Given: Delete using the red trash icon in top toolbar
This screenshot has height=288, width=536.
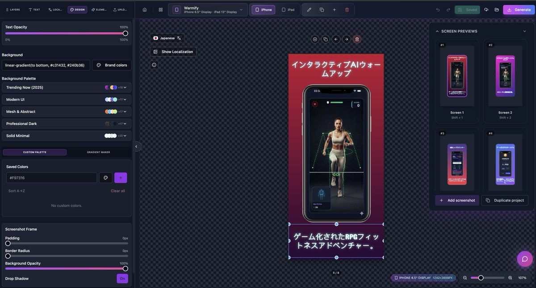Looking at the screenshot, I should point(347,10).
